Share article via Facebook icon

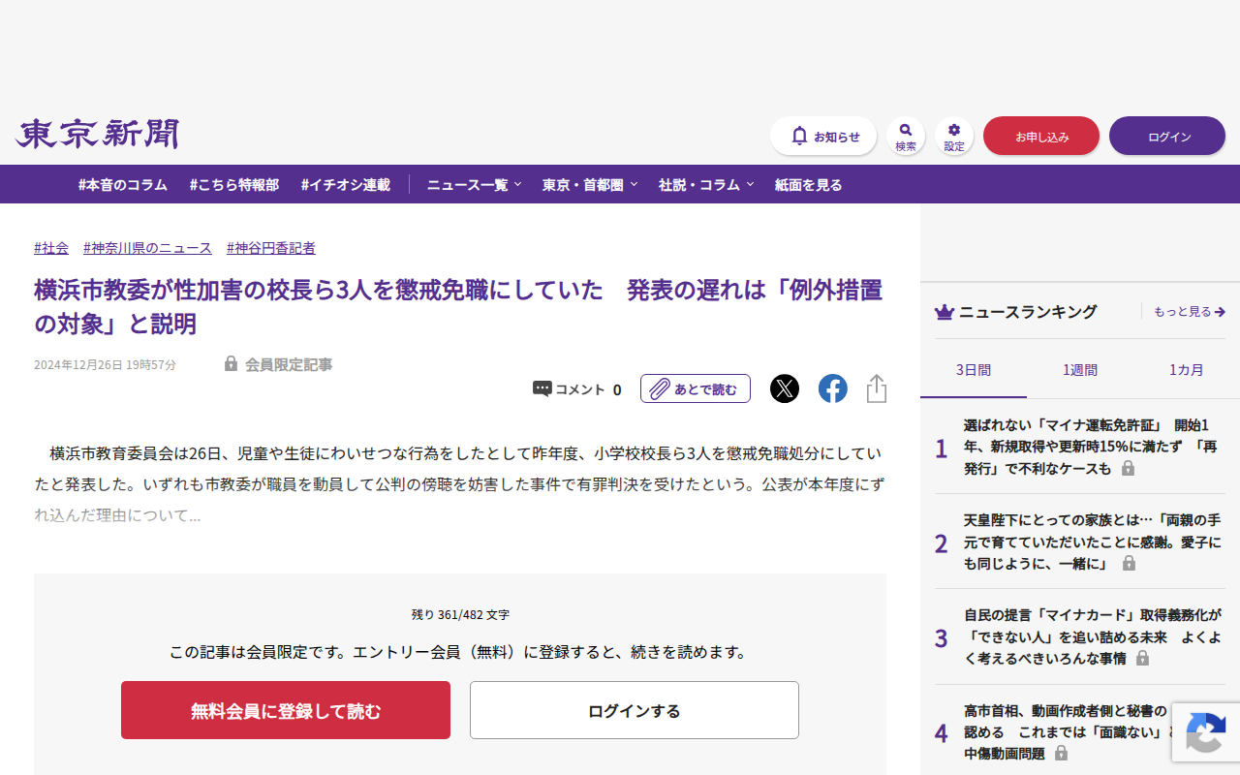tap(833, 388)
